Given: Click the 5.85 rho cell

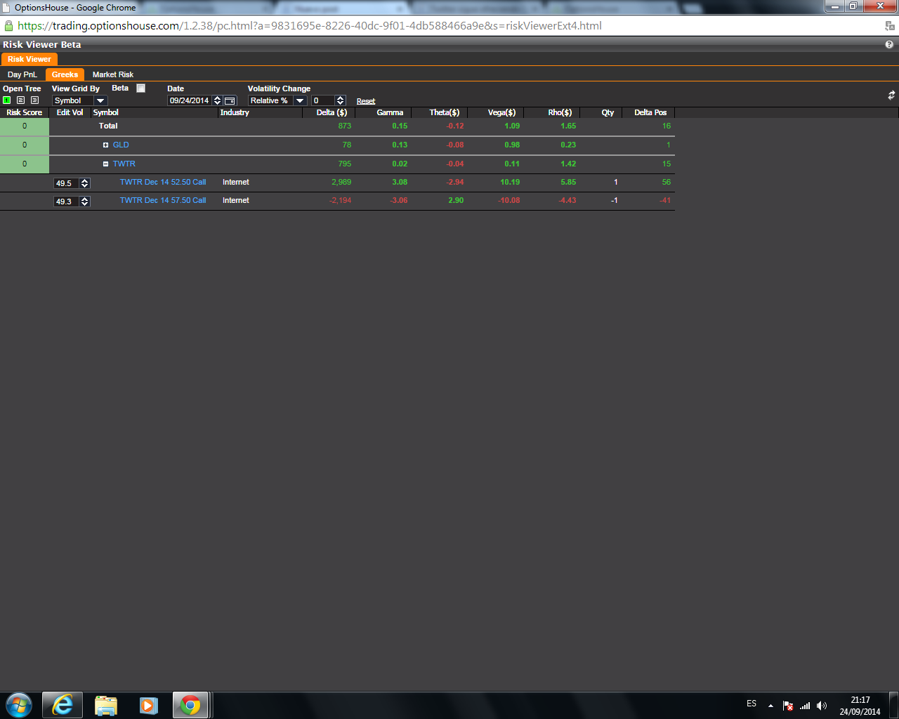Looking at the screenshot, I should (x=568, y=182).
